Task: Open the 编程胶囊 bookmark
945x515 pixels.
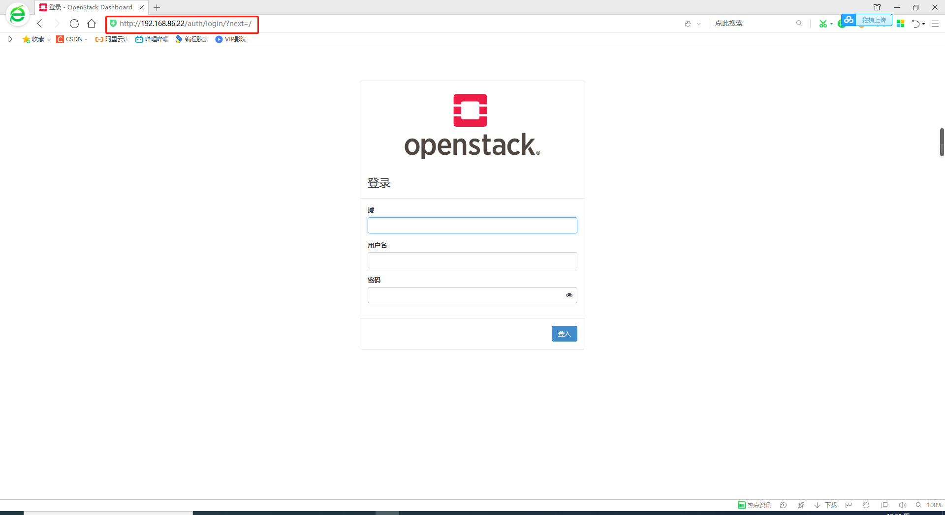Action: pos(192,39)
